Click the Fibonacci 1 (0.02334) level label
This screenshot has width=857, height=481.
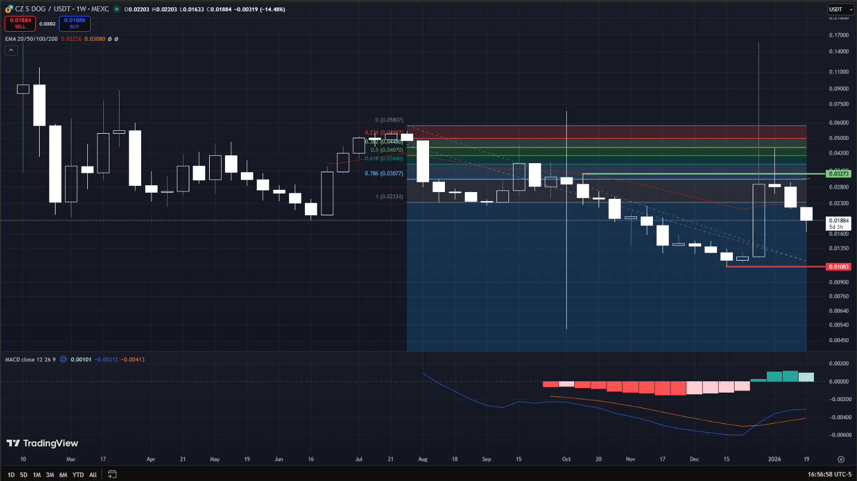pyautogui.click(x=389, y=197)
